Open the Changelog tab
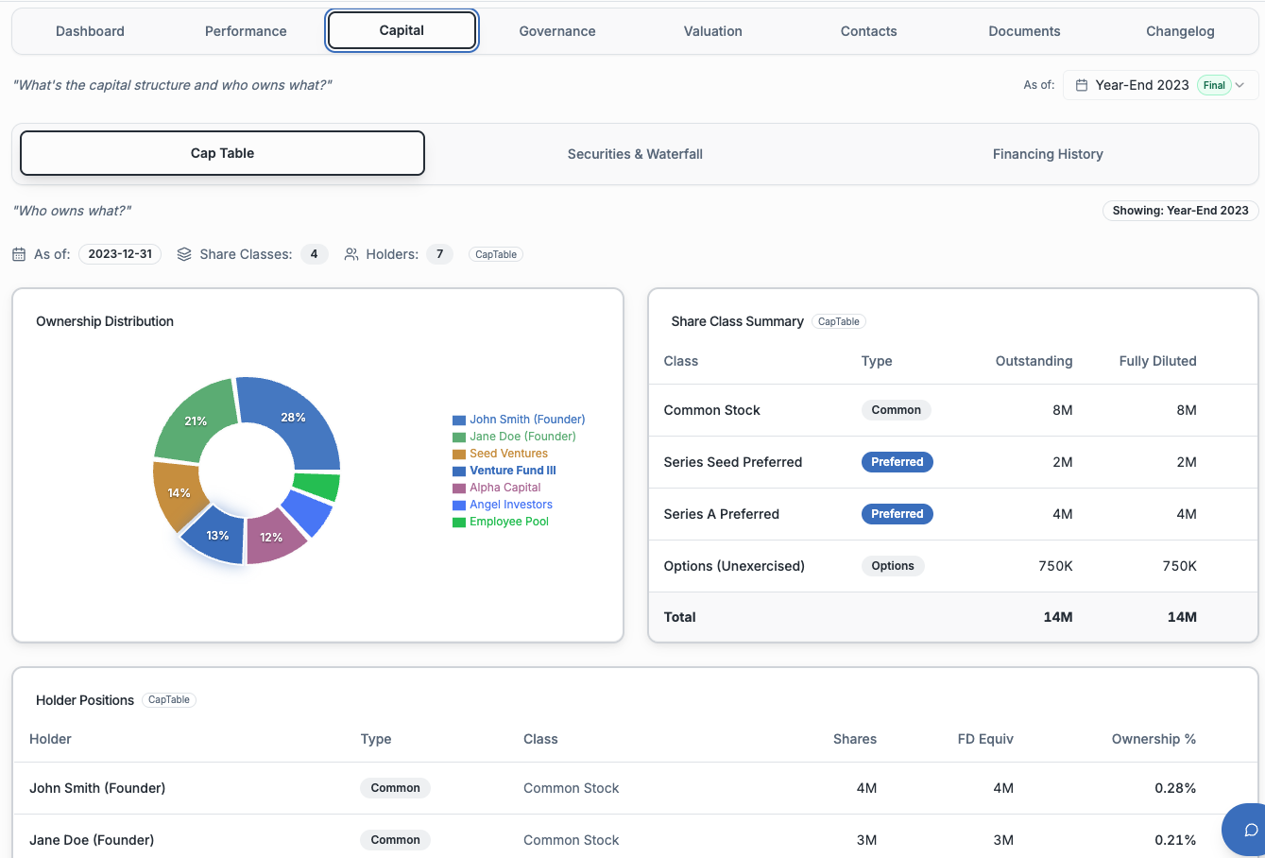This screenshot has height=858, width=1265. [1180, 31]
